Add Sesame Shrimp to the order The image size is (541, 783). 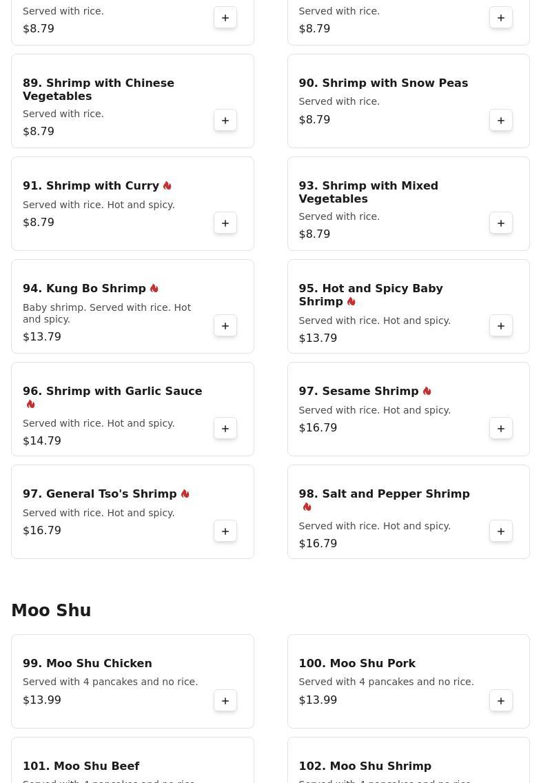click(x=501, y=429)
